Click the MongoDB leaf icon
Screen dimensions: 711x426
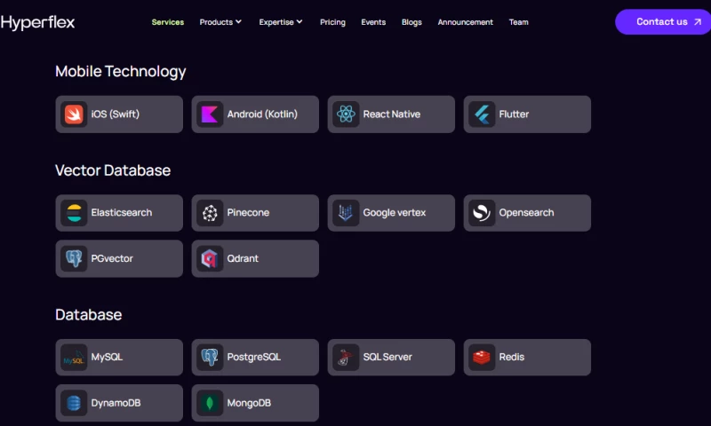click(x=210, y=403)
